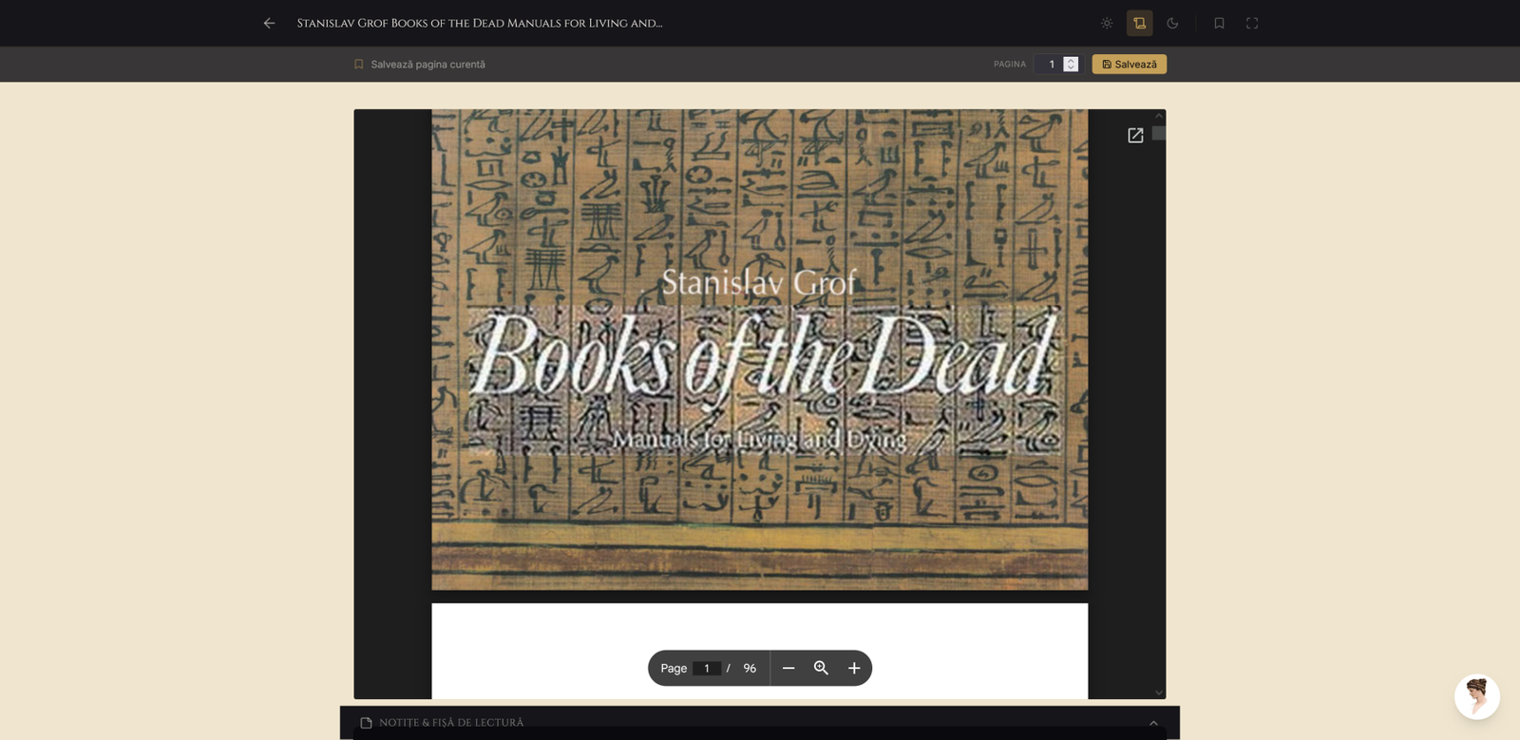Click the Books of the Dead cover

point(760,350)
